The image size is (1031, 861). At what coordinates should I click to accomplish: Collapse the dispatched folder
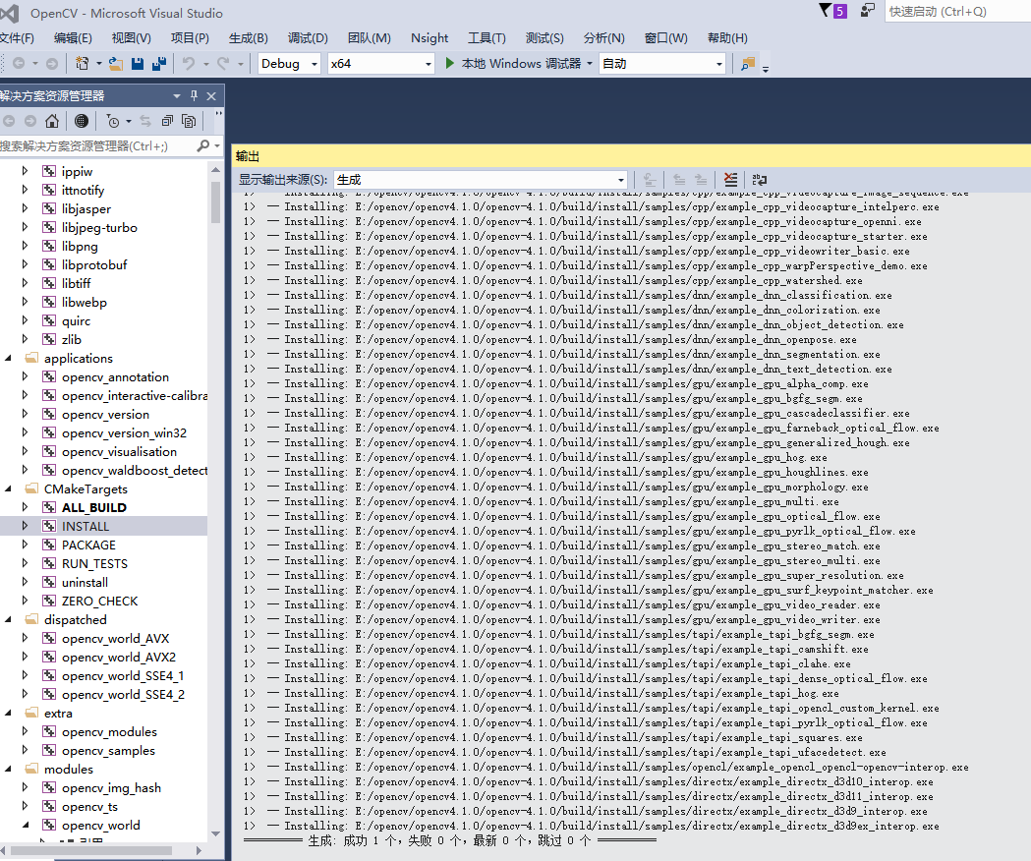[9, 619]
